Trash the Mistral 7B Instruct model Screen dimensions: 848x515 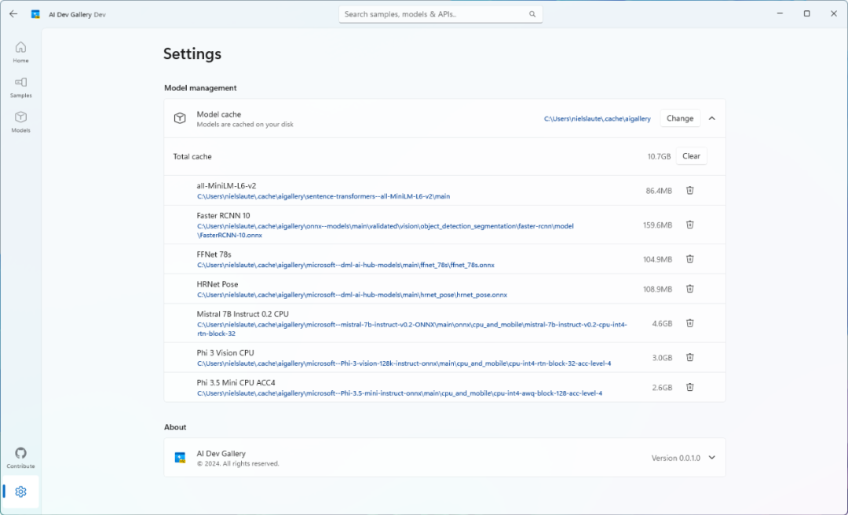click(x=689, y=323)
